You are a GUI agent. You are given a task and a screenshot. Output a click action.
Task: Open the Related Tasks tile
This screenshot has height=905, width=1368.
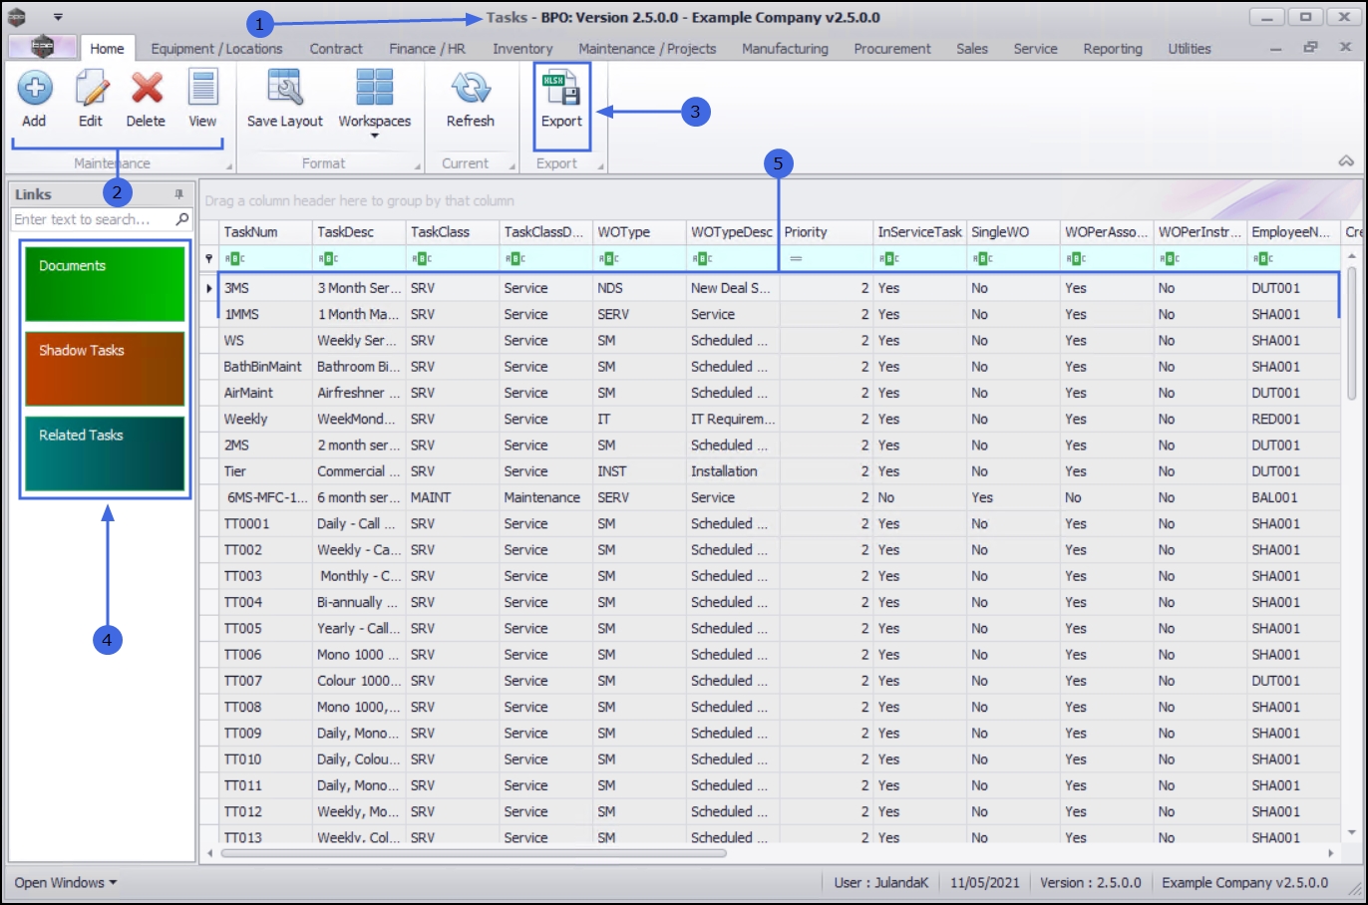(x=105, y=453)
